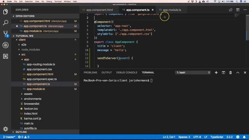Change encoding via UTF-8 status item
The width and height of the screenshot is (249, 140).
click(x=197, y=137)
